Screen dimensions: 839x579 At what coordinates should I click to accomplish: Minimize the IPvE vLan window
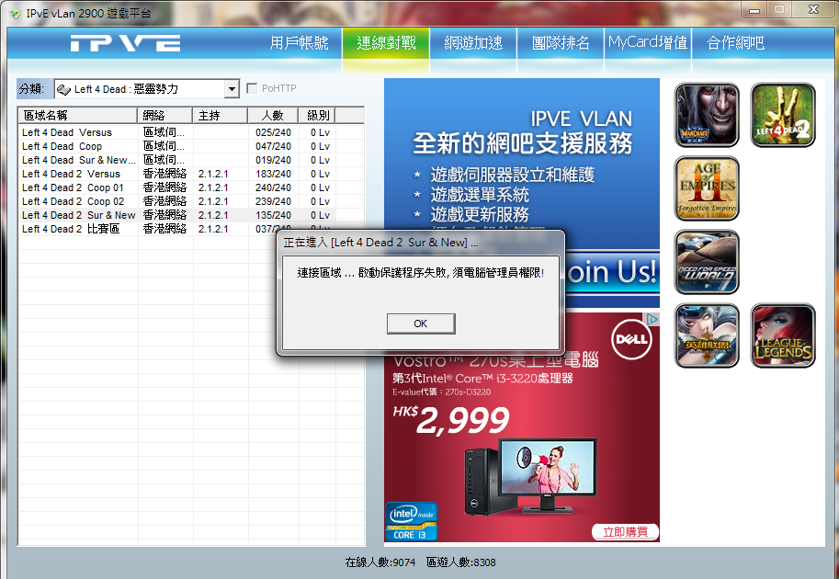754,9
